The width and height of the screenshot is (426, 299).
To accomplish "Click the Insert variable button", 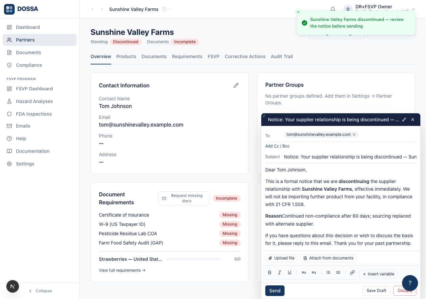I will point(378,274).
